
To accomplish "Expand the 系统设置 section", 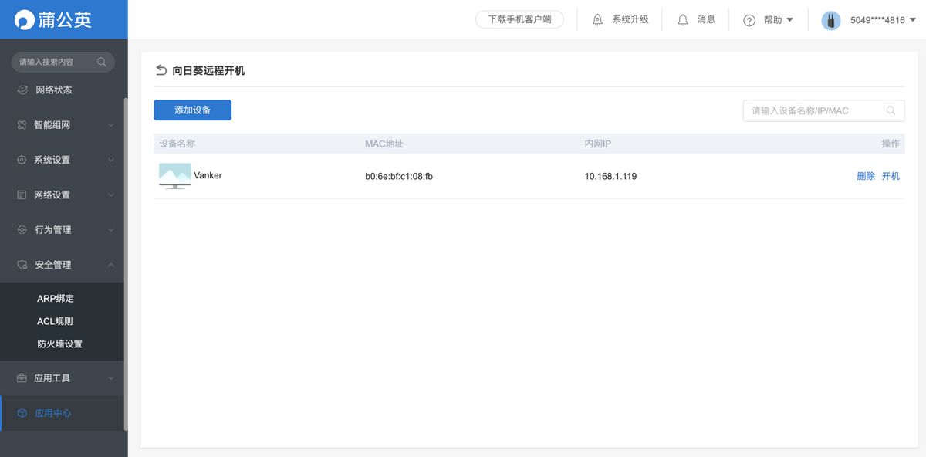I will coord(63,160).
